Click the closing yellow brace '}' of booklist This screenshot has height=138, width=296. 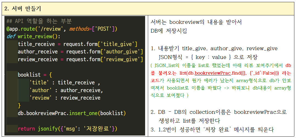pos(19,106)
